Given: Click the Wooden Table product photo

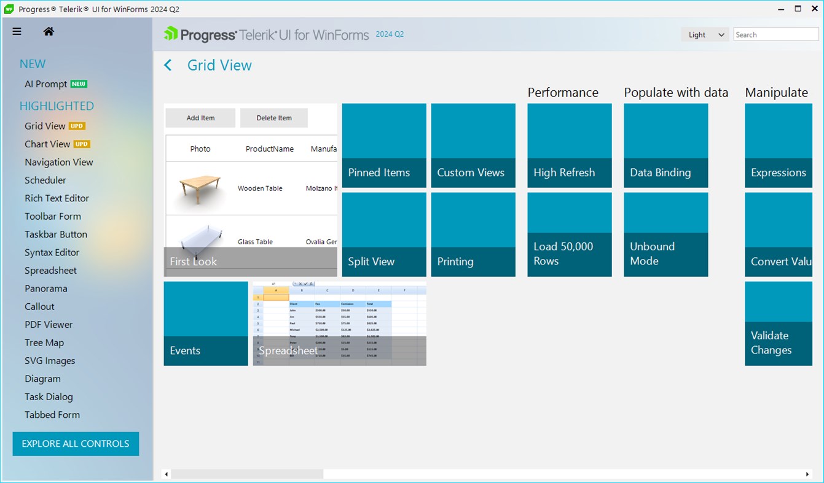Looking at the screenshot, I should [x=200, y=189].
